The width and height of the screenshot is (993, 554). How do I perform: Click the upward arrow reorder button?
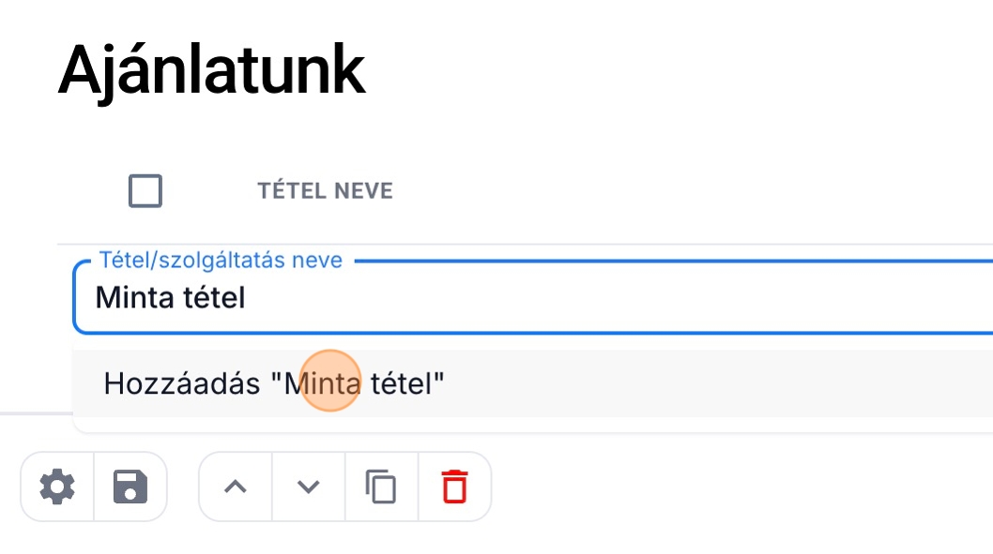click(x=236, y=487)
